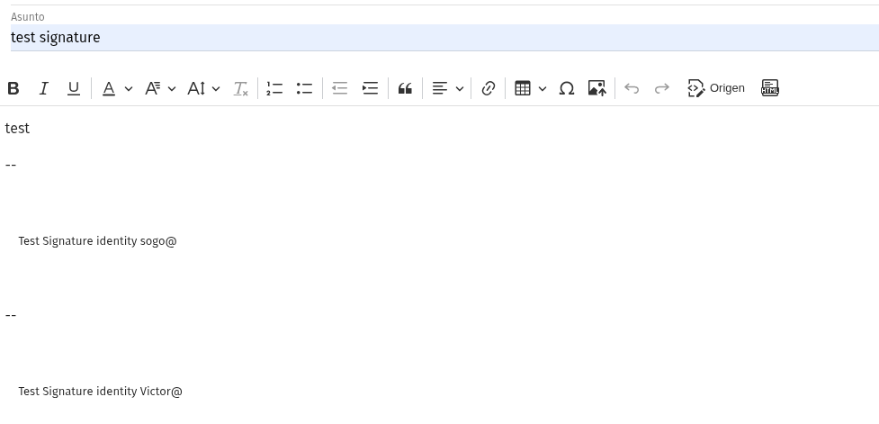Decrease the indent level
The image size is (879, 424).
coord(339,88)
